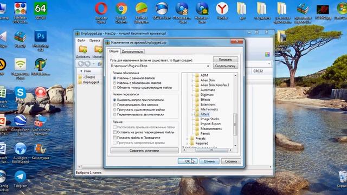347x195 pixels.
Task: Expand the Presets folder in tree
Action: coord(188,139)
